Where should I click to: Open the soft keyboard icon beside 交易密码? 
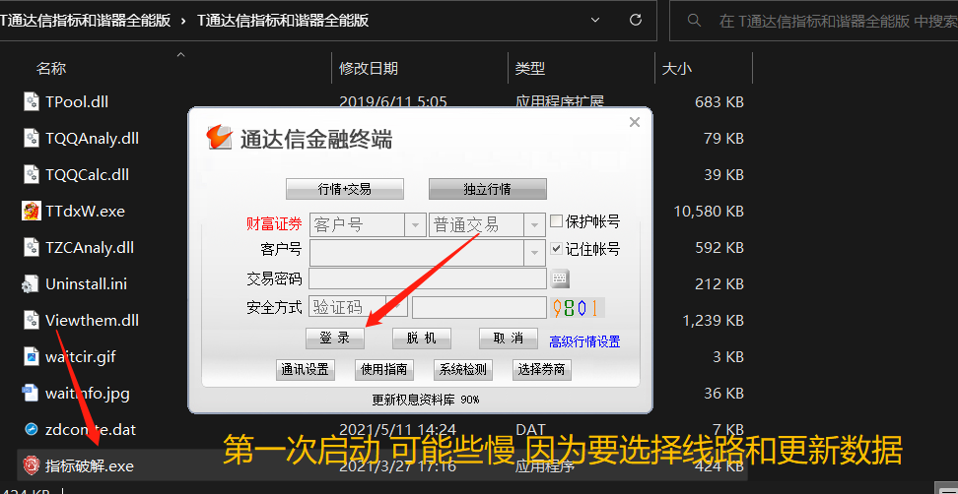[x=560, y=279]
